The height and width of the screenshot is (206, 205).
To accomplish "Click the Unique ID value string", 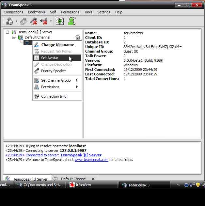I will (152, 47).
